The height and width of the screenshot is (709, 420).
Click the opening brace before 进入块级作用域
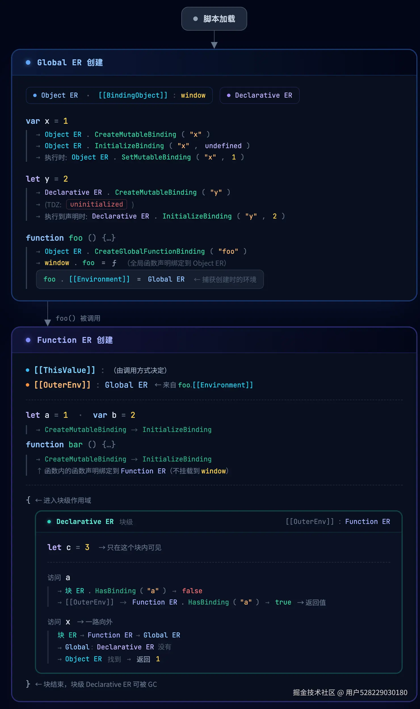[x=28, y=500]
